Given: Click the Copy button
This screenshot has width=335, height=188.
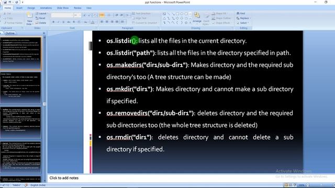Looking at the screenshot, I should click(8, 18).
